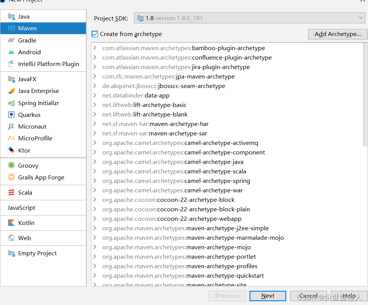Expand maven-archetype-quickstart node

(95, 275)
